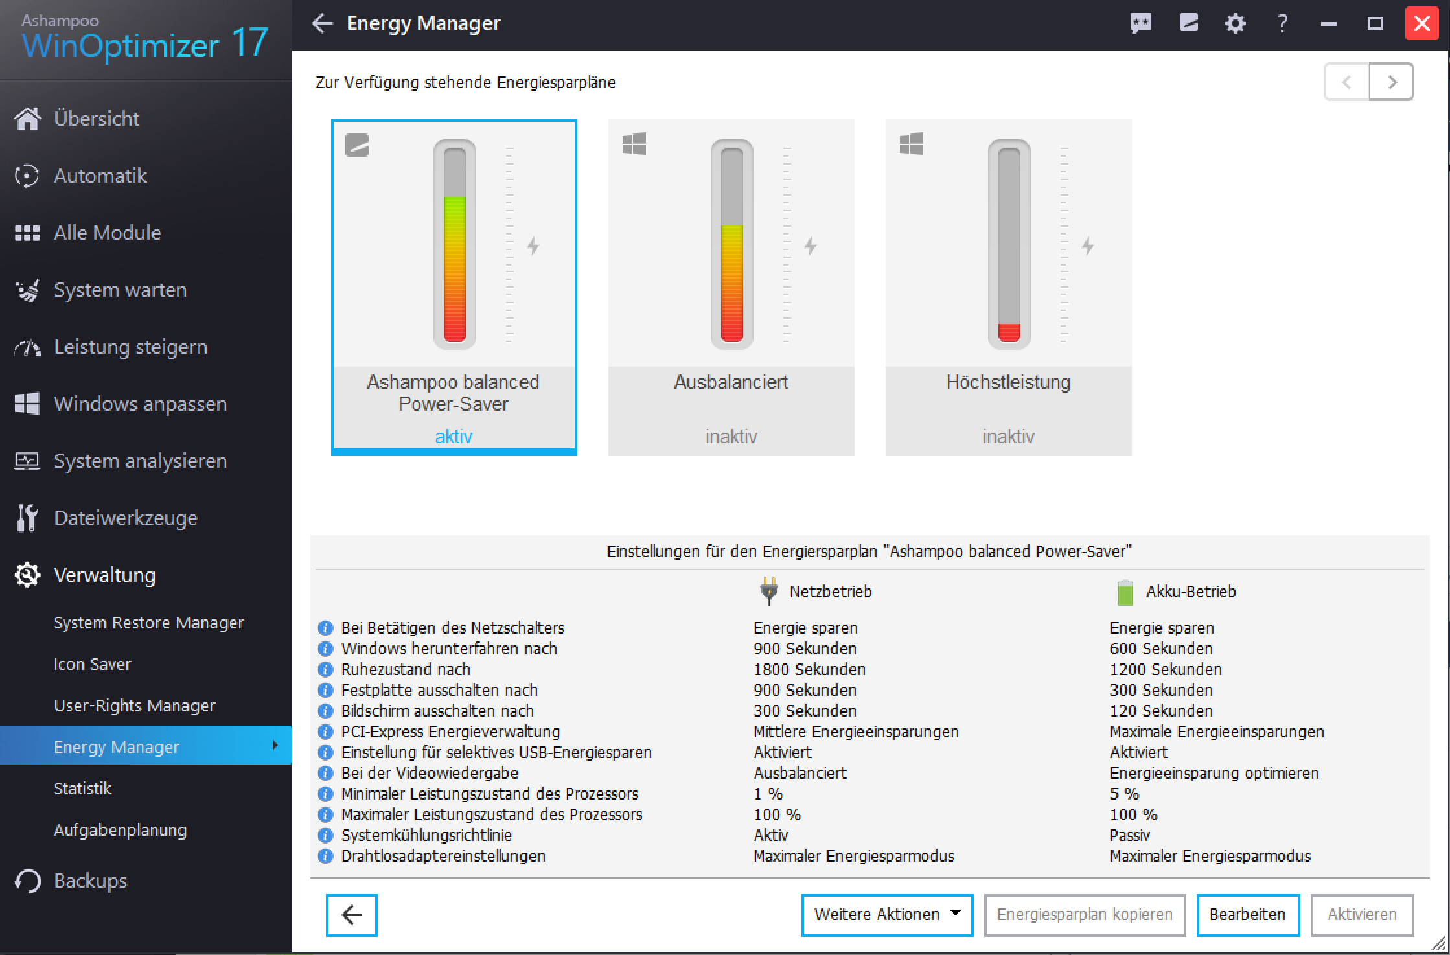Image resolution: width=1450 pixels, height=955 pixels.
Task: Open Leistung steigern section
Action: pos(130,347)
